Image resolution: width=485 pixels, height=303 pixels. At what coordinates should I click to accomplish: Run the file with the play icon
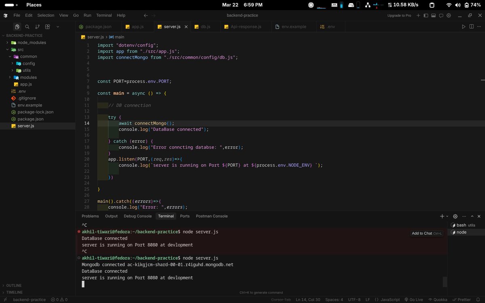click(x=464, y=27)
